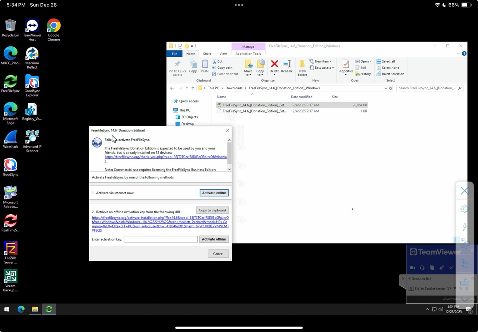478x332 pixels.
Task: Switch to the Share ribbon tab
Action: click(x=207, y=54)
